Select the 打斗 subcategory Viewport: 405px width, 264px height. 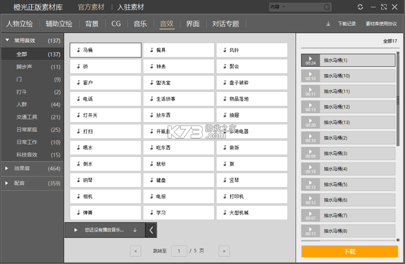(32, 92)
